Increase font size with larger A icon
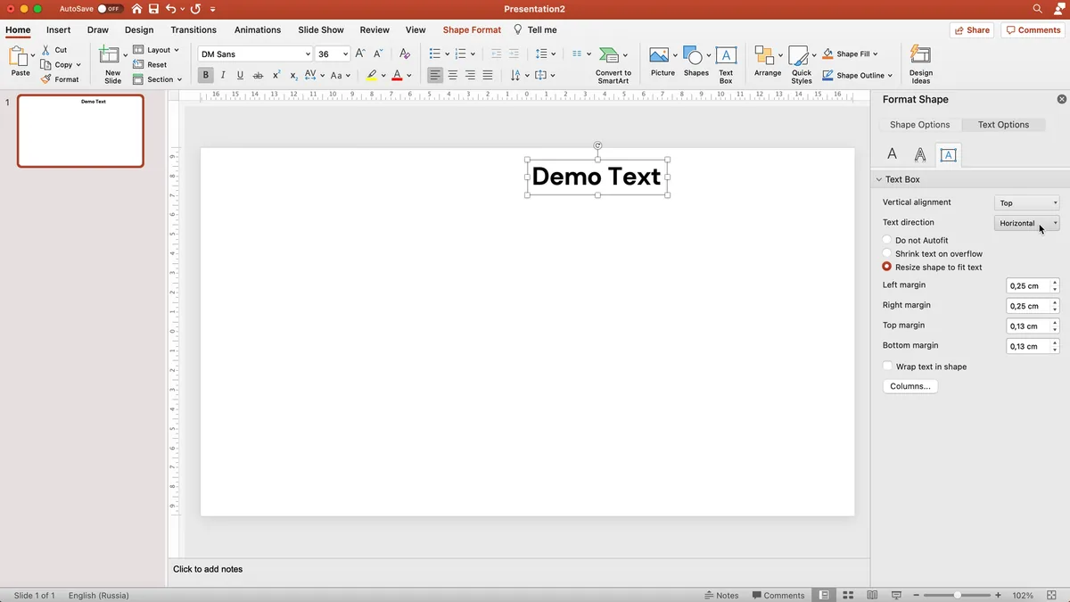This screenshot has height=602, width=1070. point(360,54)
